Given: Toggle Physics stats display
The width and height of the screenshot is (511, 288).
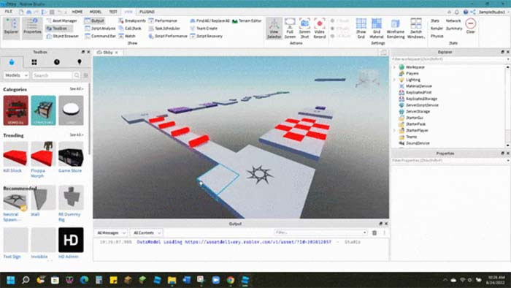Looking at the screenshot, I should coord(437,37).
